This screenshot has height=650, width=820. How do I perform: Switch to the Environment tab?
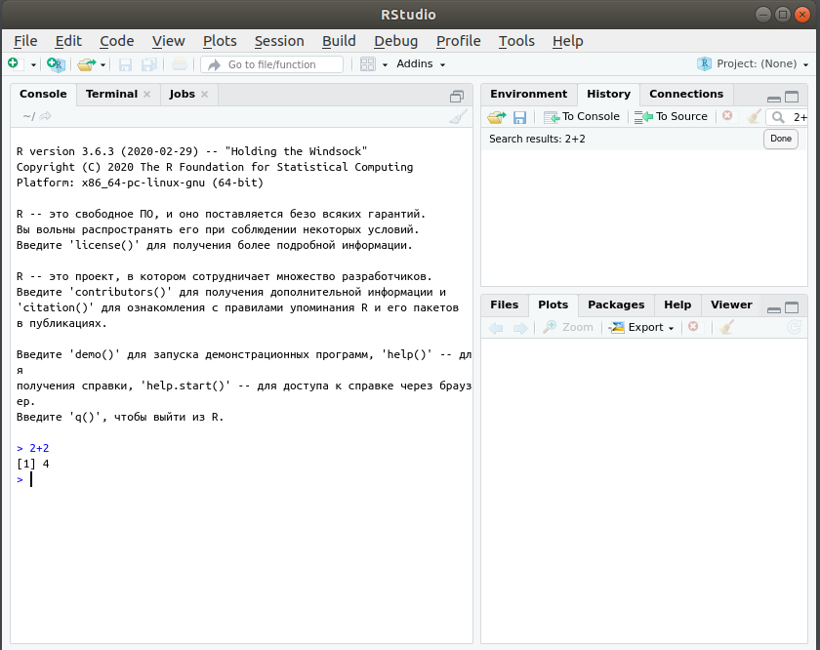click(528, 94)
